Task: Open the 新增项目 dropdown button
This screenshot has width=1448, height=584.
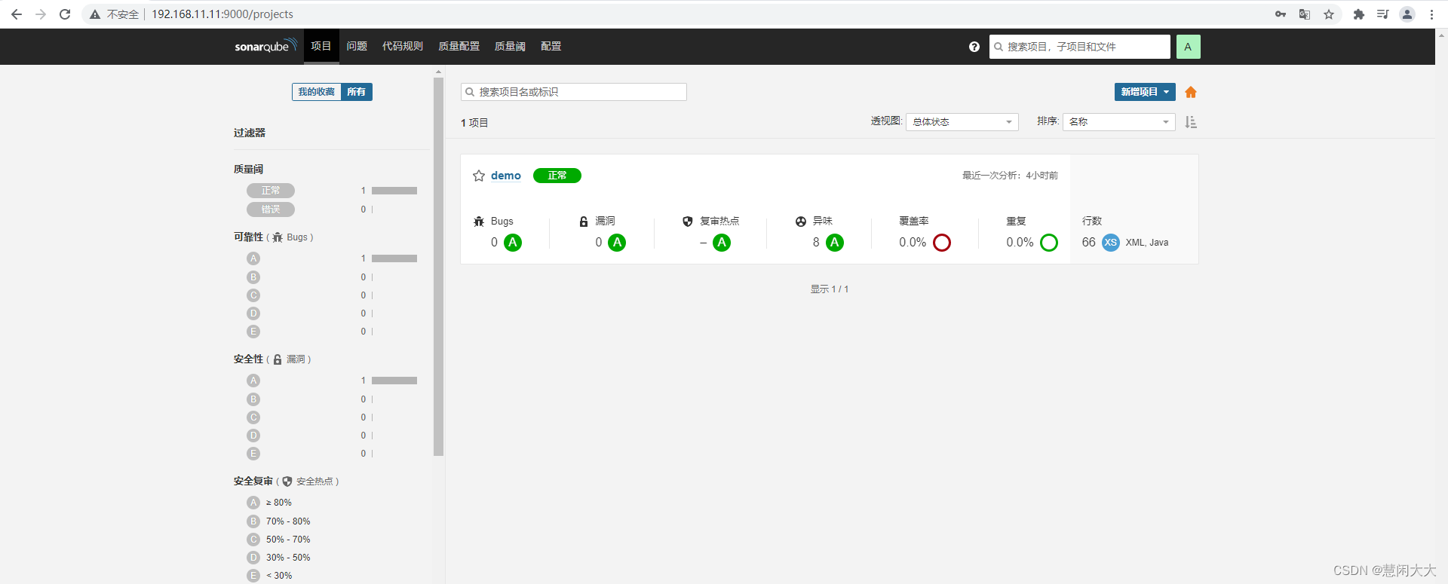Action: click(1145, 92)
